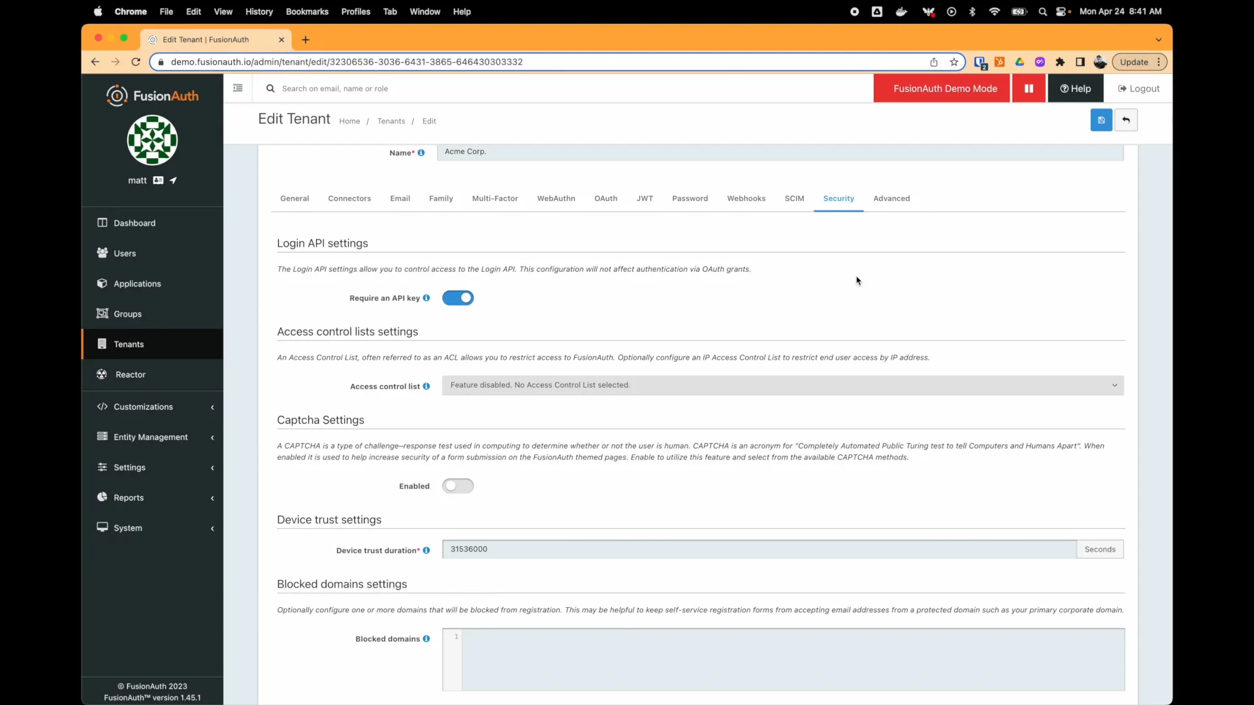Click the Logout link
Viewport: 1254px width, 705px height.
click(x=1138, y=89)
